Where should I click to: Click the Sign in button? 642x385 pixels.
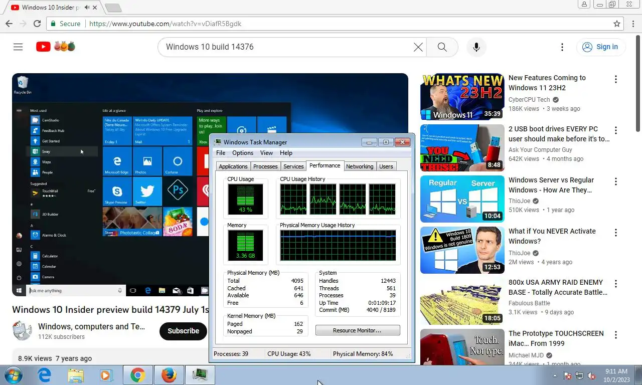600,47
